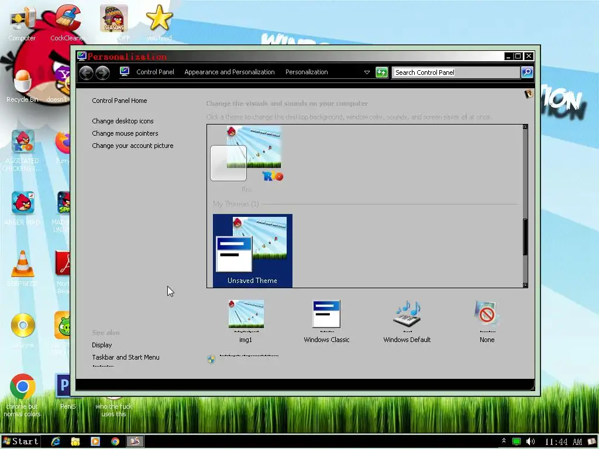Image resolution: width=599 pixels, height=449 pixels.
Task: Open Change your account picture link
Action: pos(133,146)
